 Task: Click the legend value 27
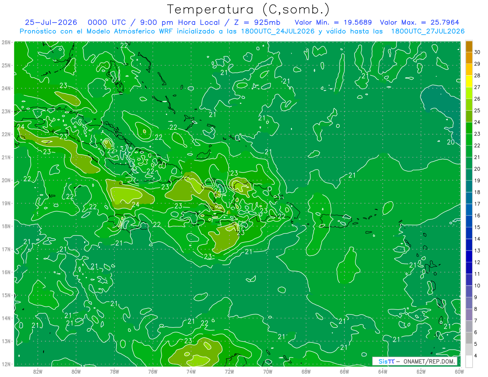pyautogui.click(x=477, y=87)
